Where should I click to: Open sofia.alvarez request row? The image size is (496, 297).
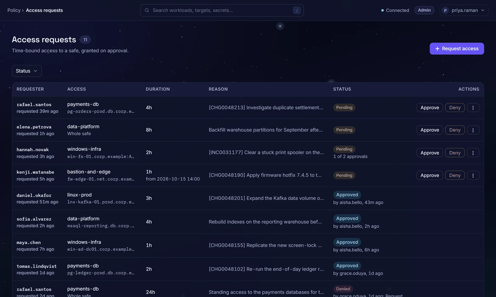point(248,222)
